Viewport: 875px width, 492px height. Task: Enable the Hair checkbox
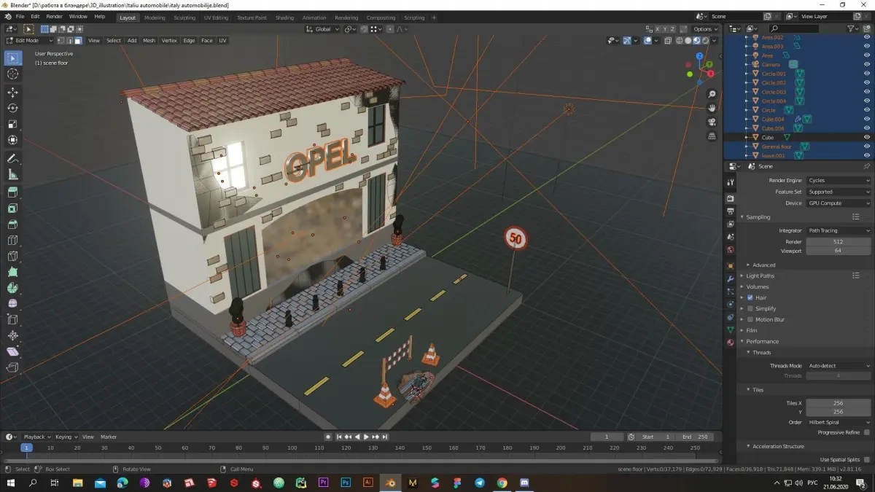point(750,297)
